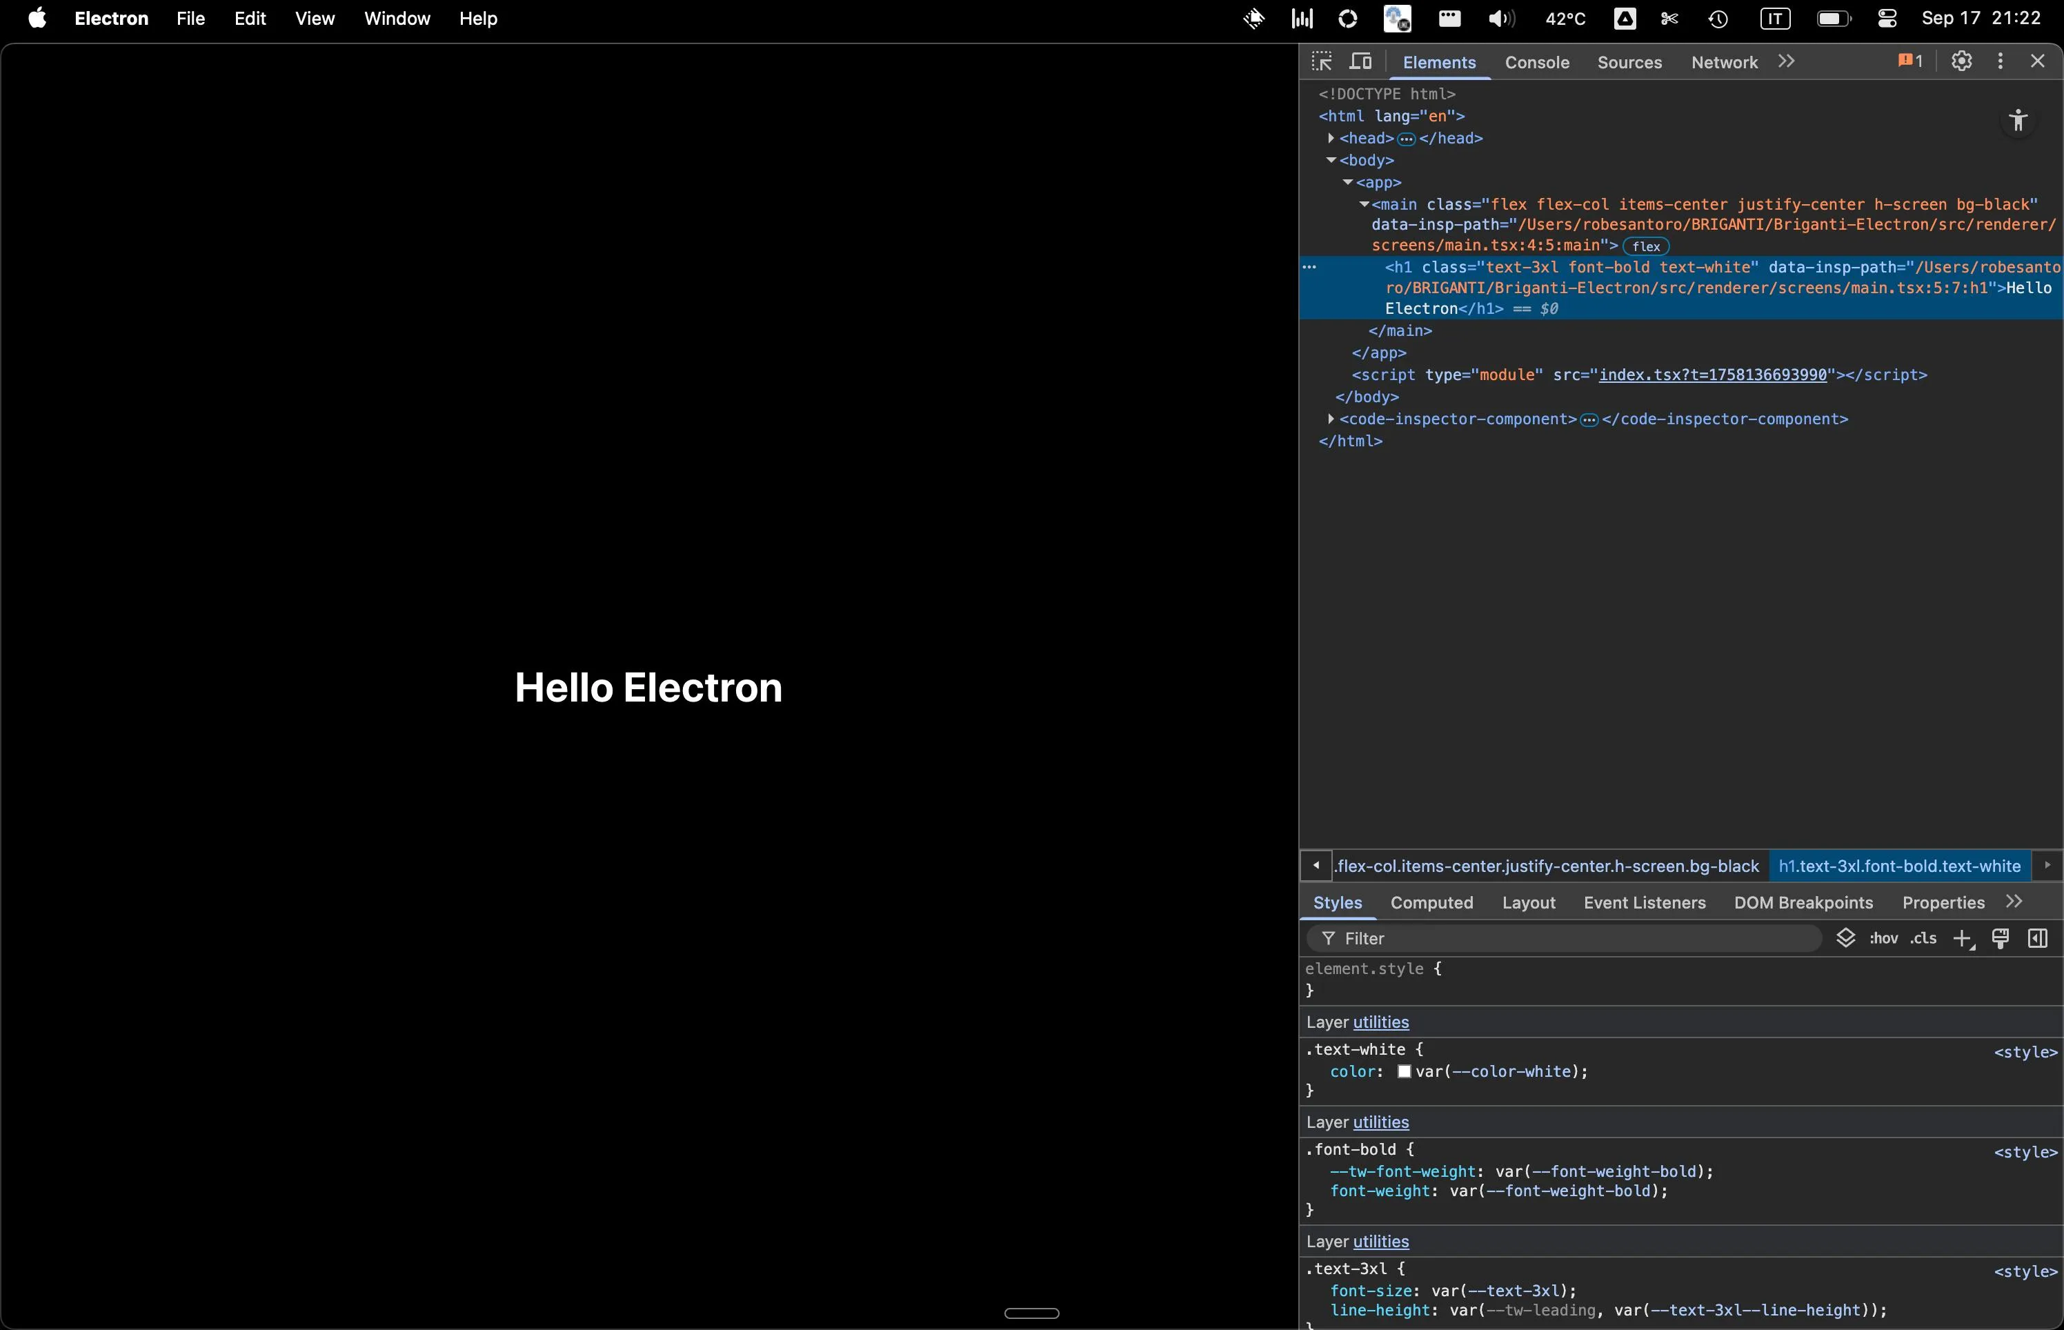Open the issues counter badge
The height and width of the screenshot is (1330, 2064).
pyautogui.click(x=1909, y=61)
